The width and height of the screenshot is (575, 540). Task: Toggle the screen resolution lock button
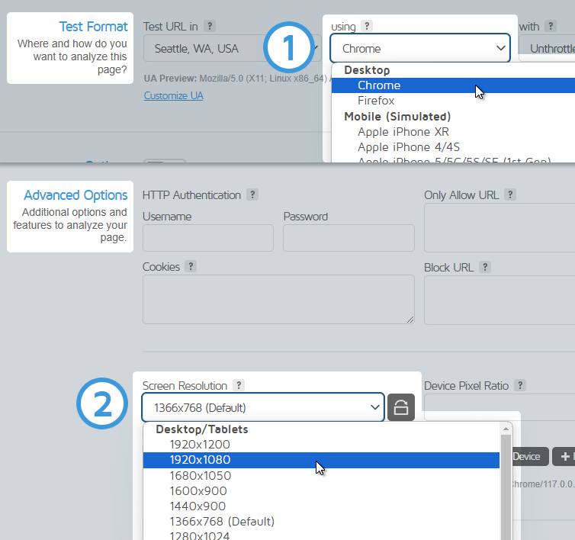pyautogui.click(x=401, y=407)
